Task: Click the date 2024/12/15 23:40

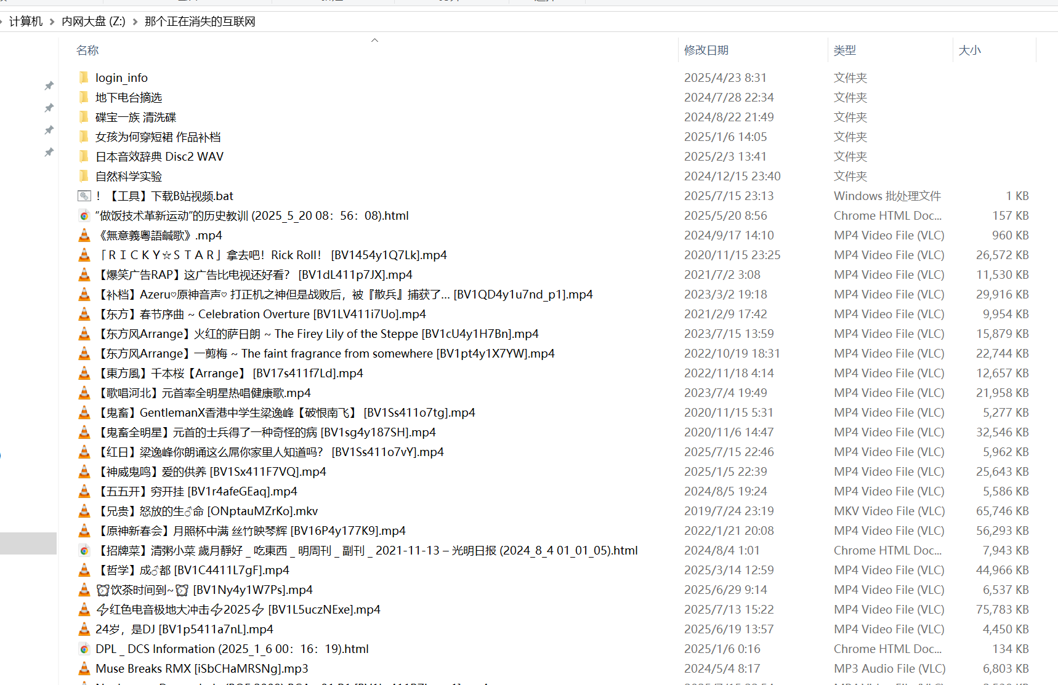Action: [732, 176]
